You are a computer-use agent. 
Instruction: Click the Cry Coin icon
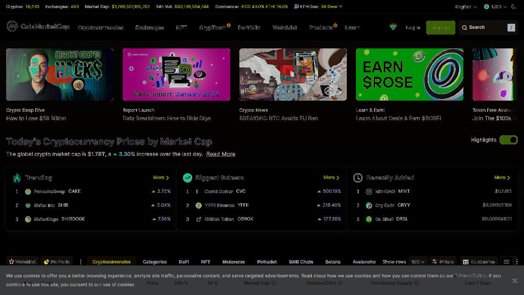point(369,206)
